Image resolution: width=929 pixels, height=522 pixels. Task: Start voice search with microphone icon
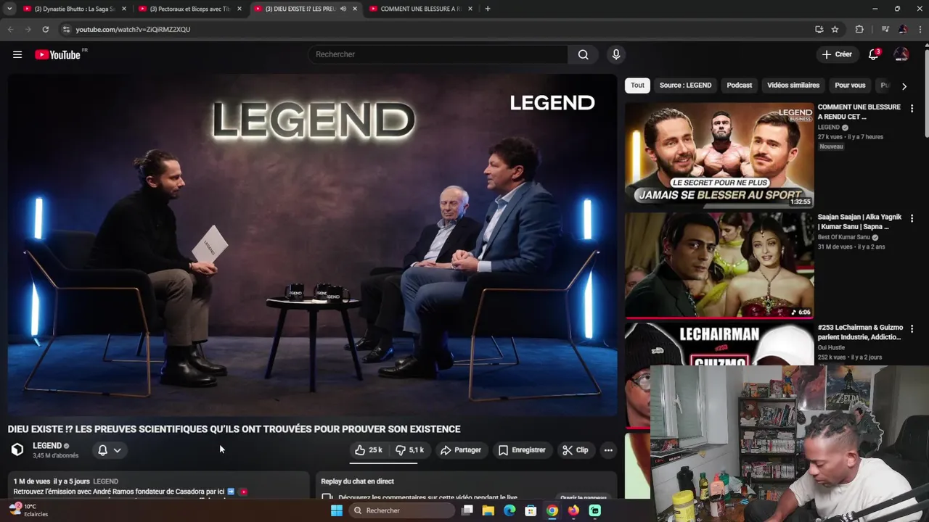[615, 54]
